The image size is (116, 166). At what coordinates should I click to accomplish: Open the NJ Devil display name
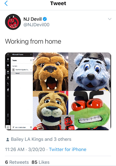[x=32, y=19]
